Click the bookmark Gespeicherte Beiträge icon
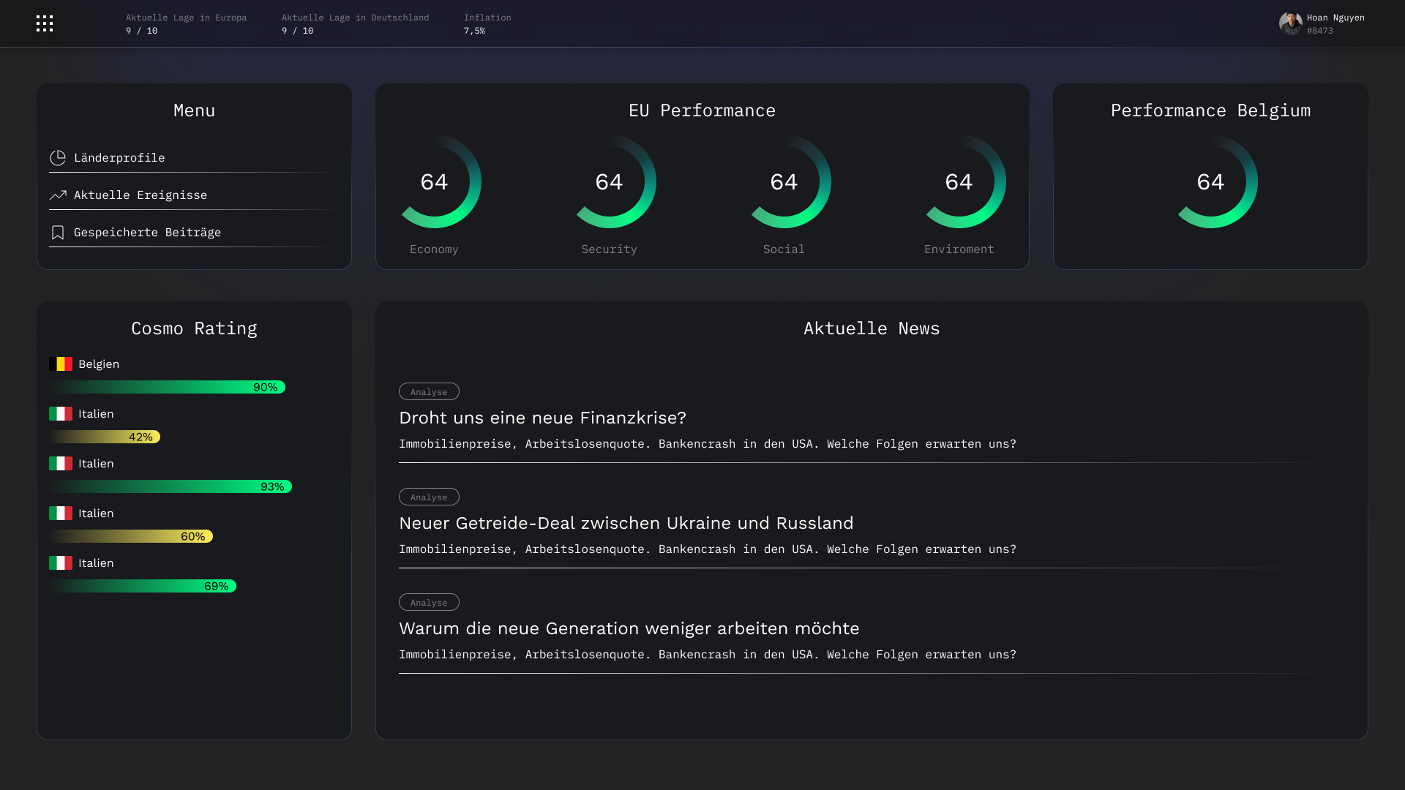The height and width of the screenshot is (790, 1405). pos(58,233)
